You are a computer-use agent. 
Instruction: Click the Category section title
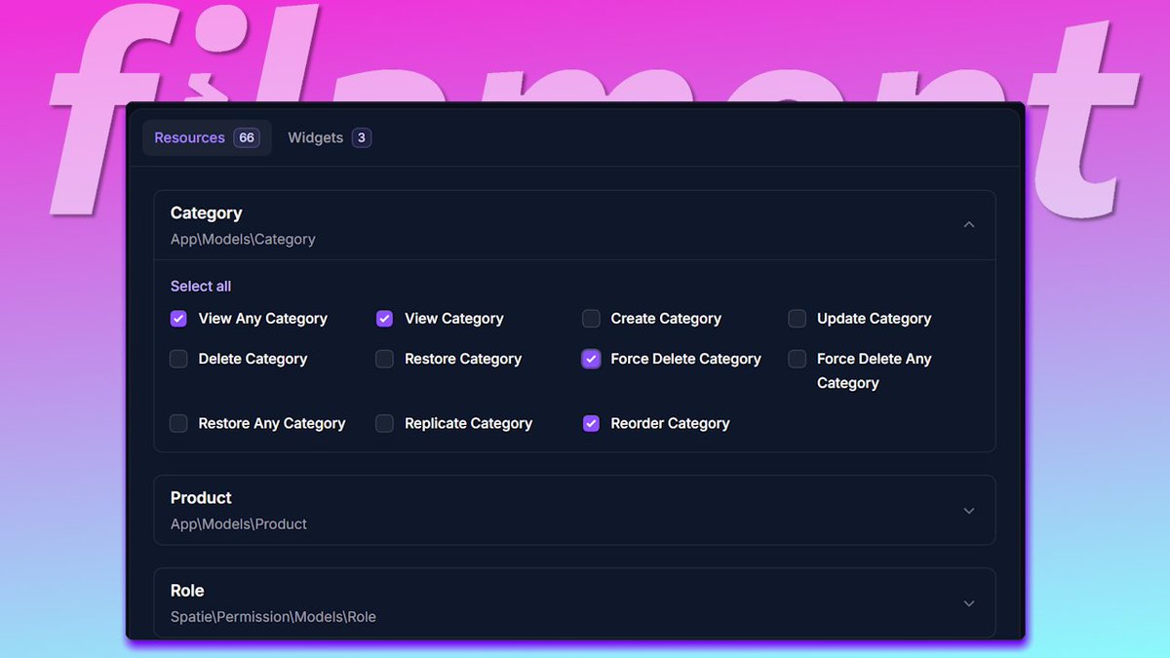[206, 213]
